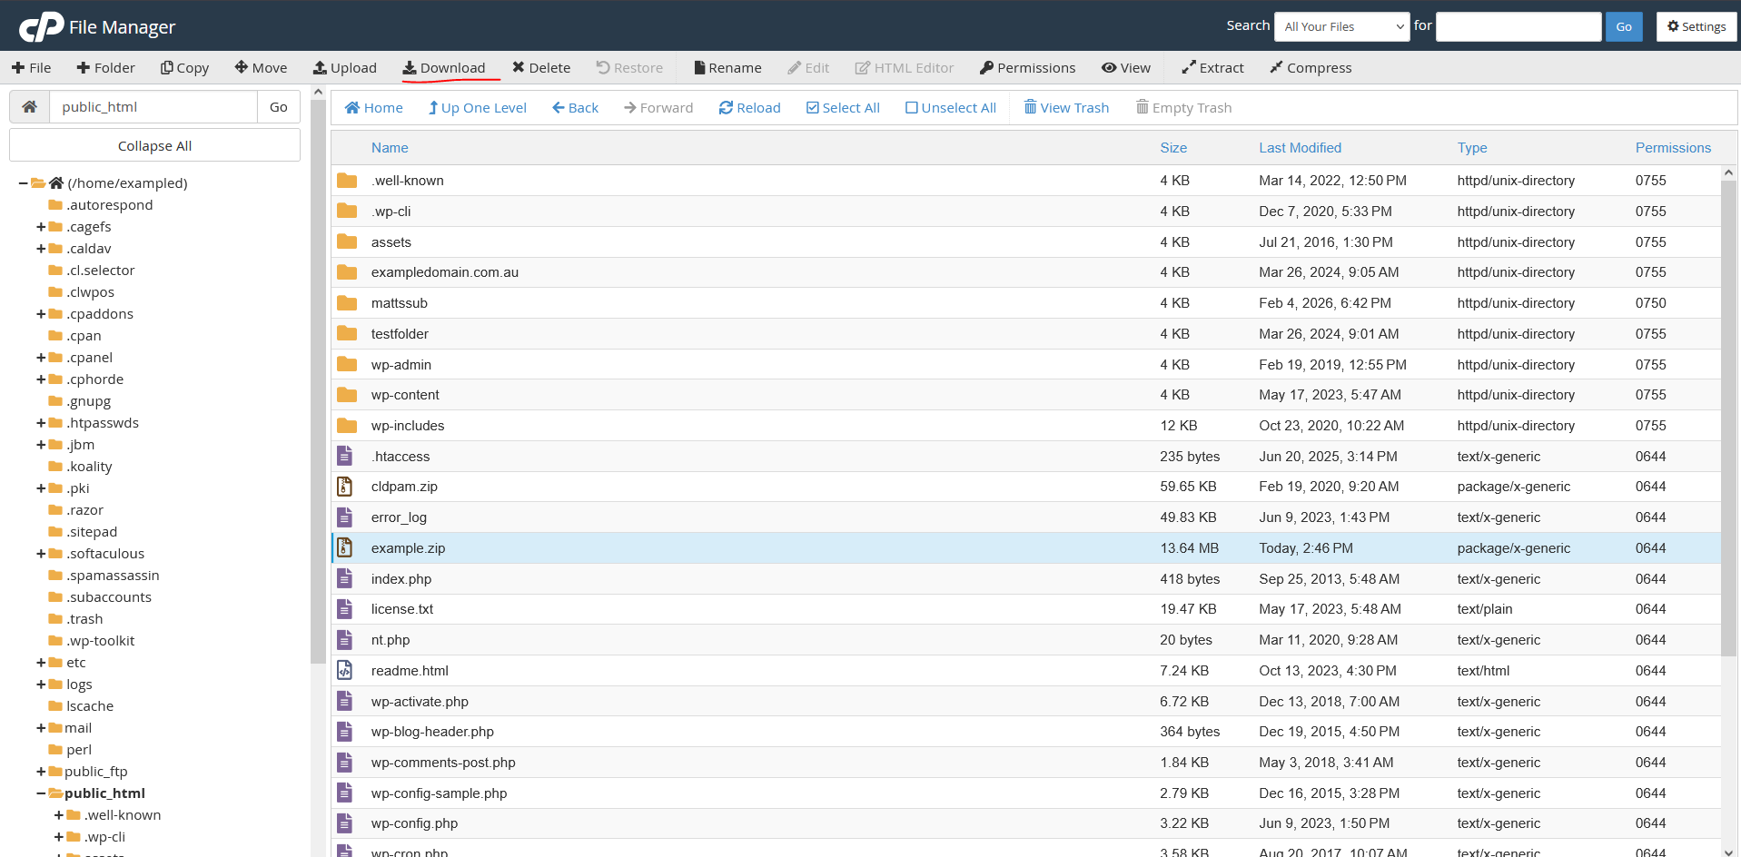Check the Select All checkbox
This screenshot has width=1741, height=857.
pos(812,108)
